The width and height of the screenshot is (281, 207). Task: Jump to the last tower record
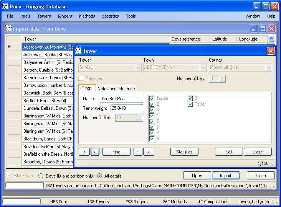[149, 152]
